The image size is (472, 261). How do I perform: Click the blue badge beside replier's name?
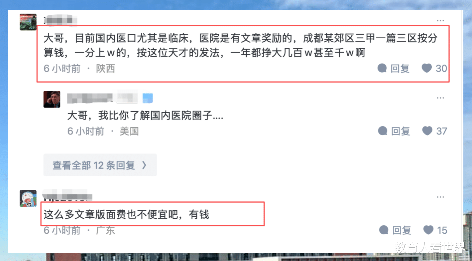[x=148, y=98]
